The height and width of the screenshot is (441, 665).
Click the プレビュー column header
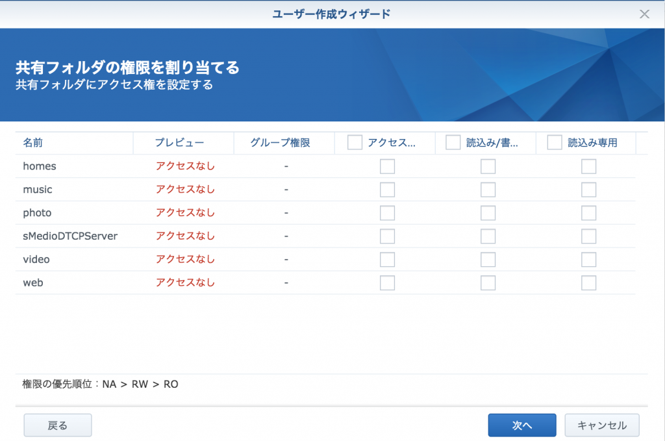183,143
